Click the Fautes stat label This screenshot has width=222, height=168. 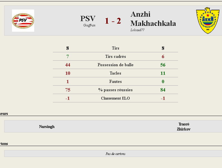[x=115, y=81]
